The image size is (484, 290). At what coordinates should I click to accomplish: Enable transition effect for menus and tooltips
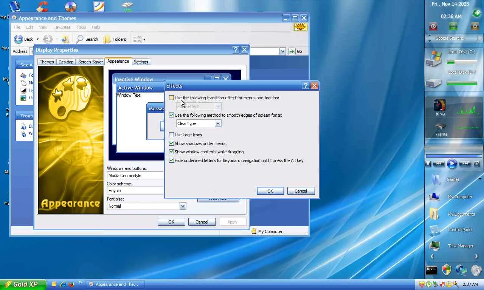(171, 98)
